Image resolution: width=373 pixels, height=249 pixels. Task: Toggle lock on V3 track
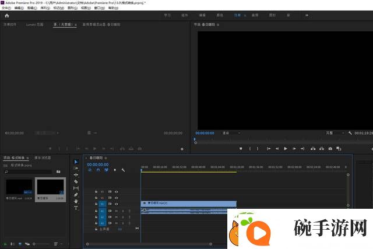(96, 192)
